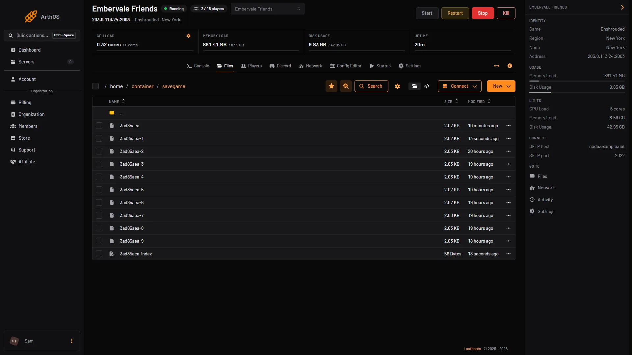Click the CPU load gear icon

click(188, 36)
